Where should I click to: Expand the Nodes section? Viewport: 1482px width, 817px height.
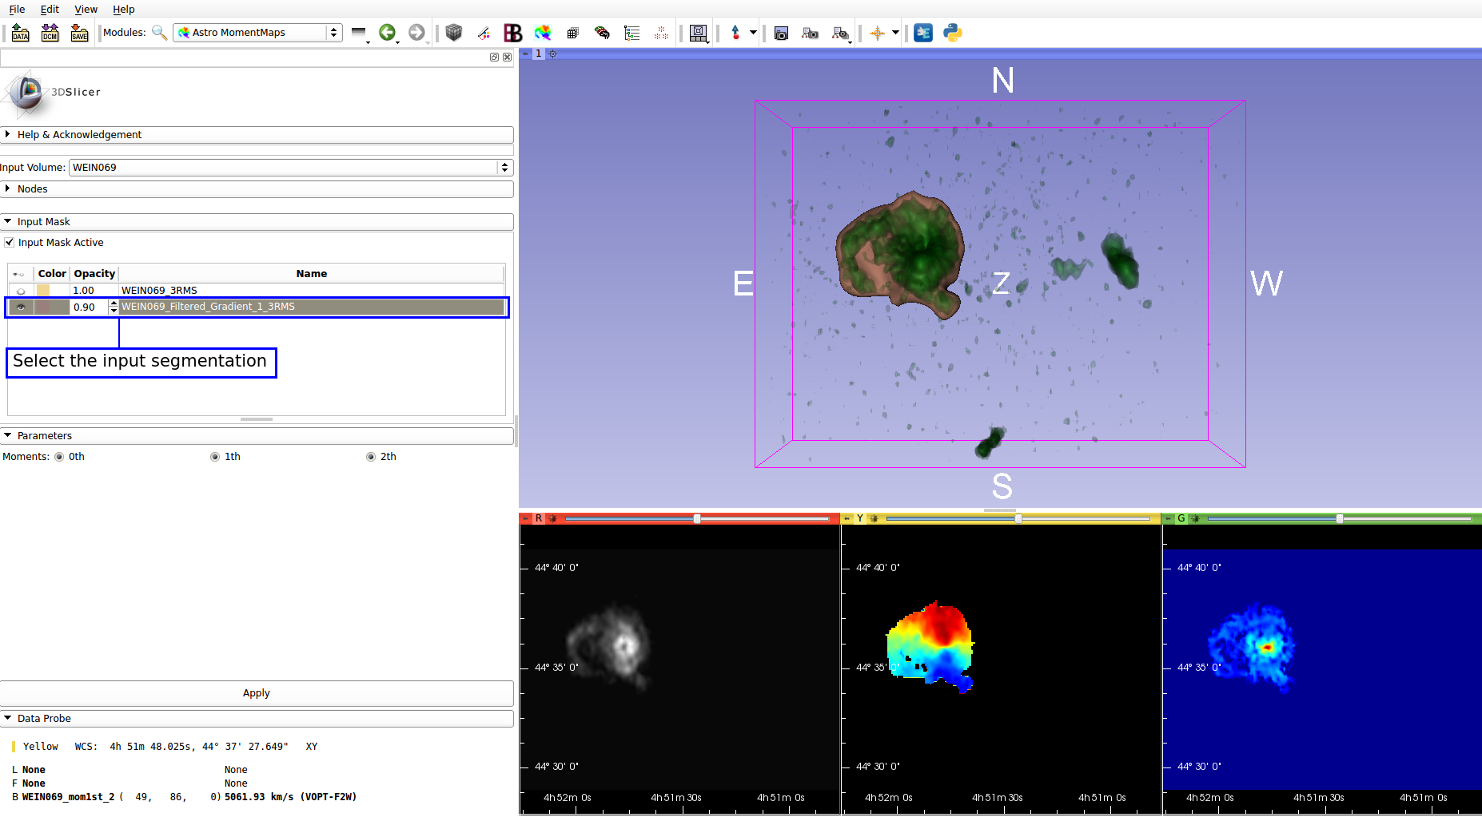[x=257, y=189]
